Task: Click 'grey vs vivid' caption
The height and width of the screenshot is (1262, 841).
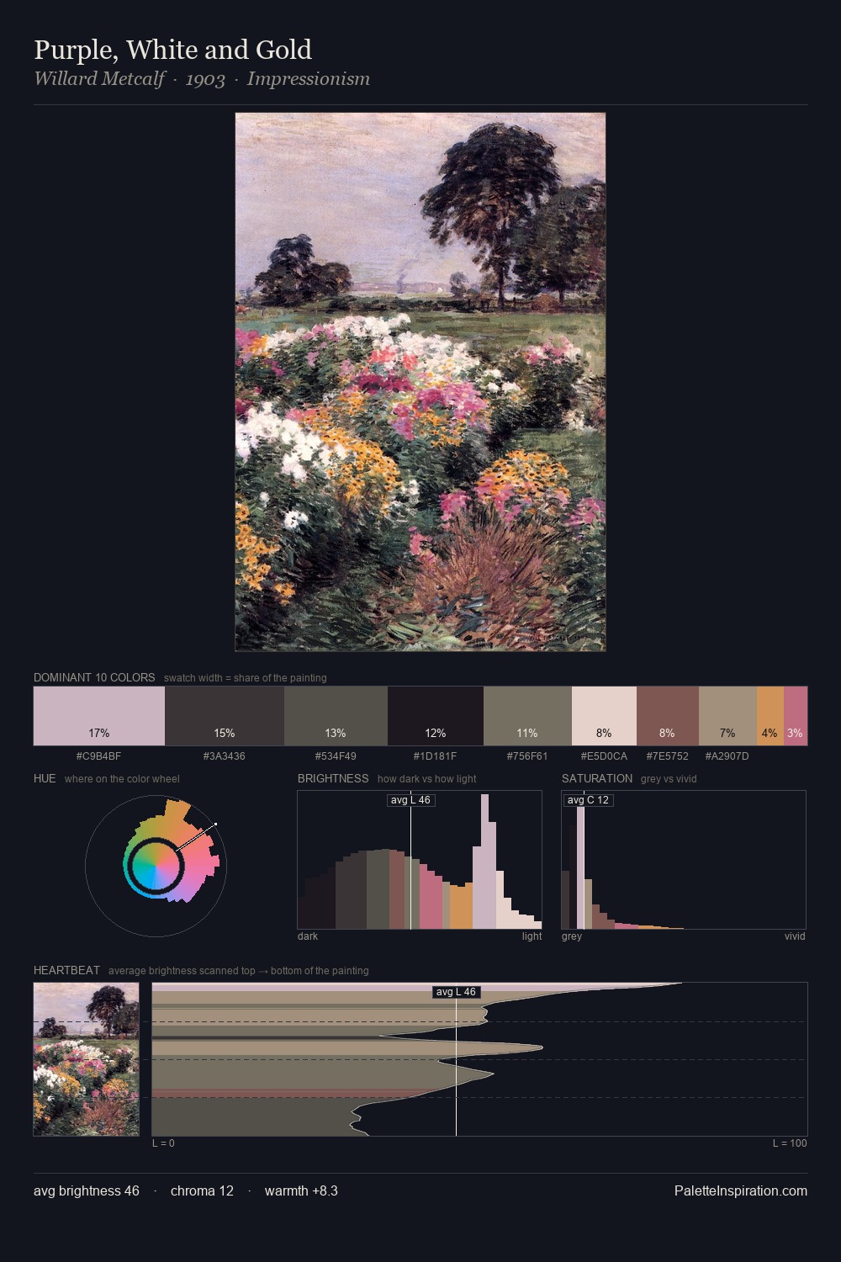Action: [x=669, y=779]
